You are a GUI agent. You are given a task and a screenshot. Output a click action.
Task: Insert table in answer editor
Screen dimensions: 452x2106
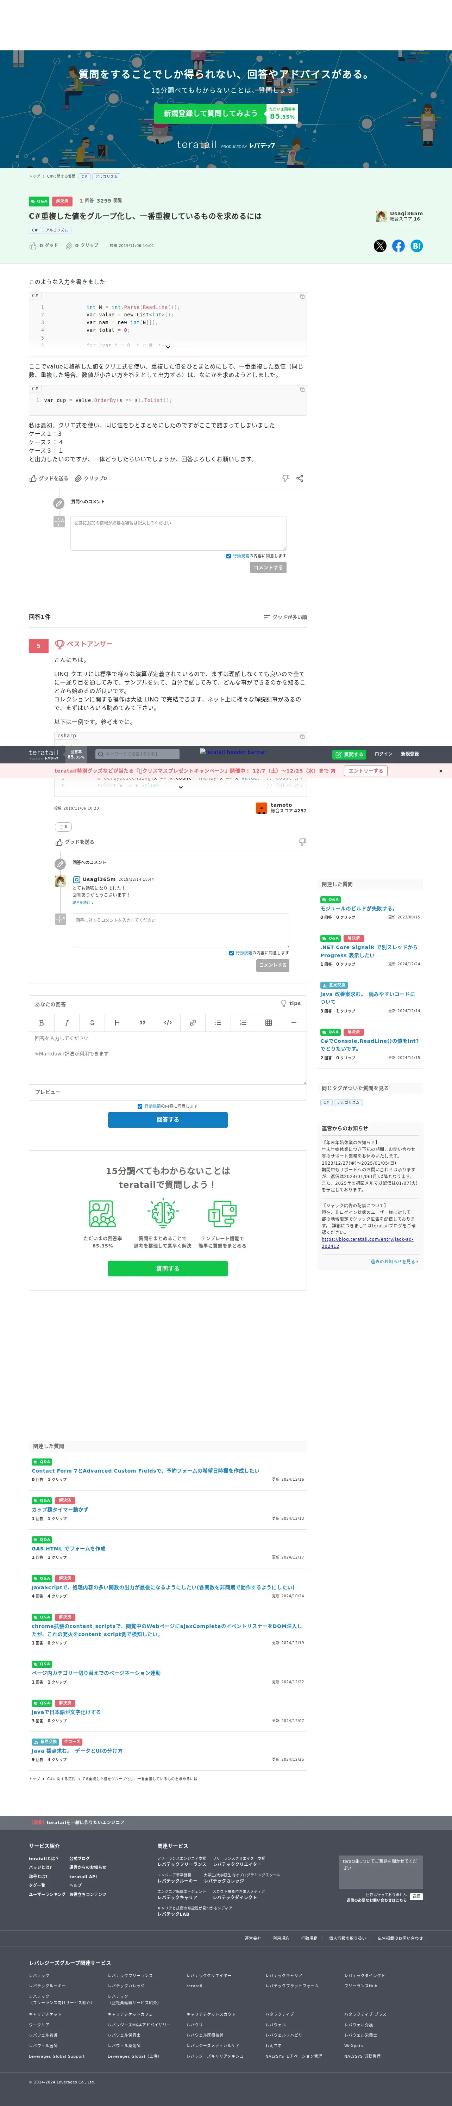[268, 1023]
